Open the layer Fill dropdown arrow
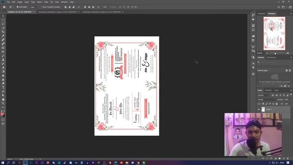 tap(290, 104)
